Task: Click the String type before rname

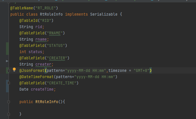Action: point(26,39)
